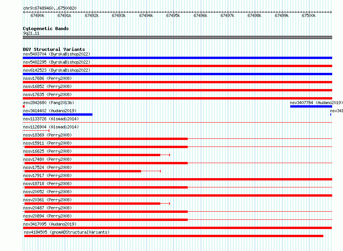This screenshot has width=343, height=251.
Task: Open the nsv3417095 (Audano2019) label
Action: 50,224
